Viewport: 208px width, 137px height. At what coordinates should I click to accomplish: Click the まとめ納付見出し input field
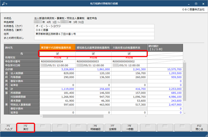[94, 38]
